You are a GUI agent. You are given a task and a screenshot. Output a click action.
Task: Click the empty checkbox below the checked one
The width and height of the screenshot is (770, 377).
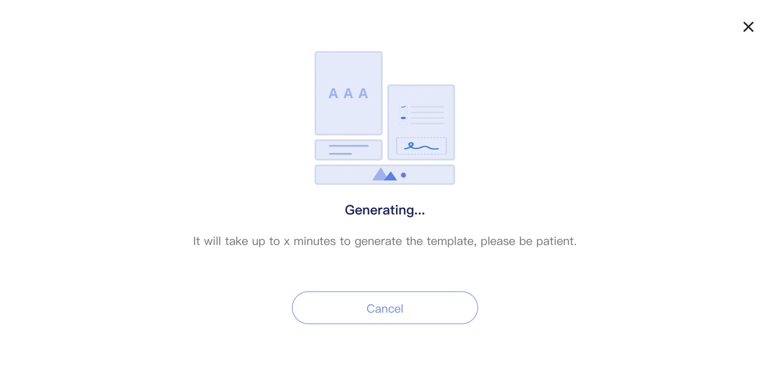(403, 112)
